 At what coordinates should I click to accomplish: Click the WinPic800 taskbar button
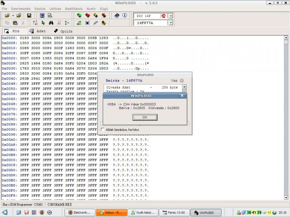pos(206,212)
